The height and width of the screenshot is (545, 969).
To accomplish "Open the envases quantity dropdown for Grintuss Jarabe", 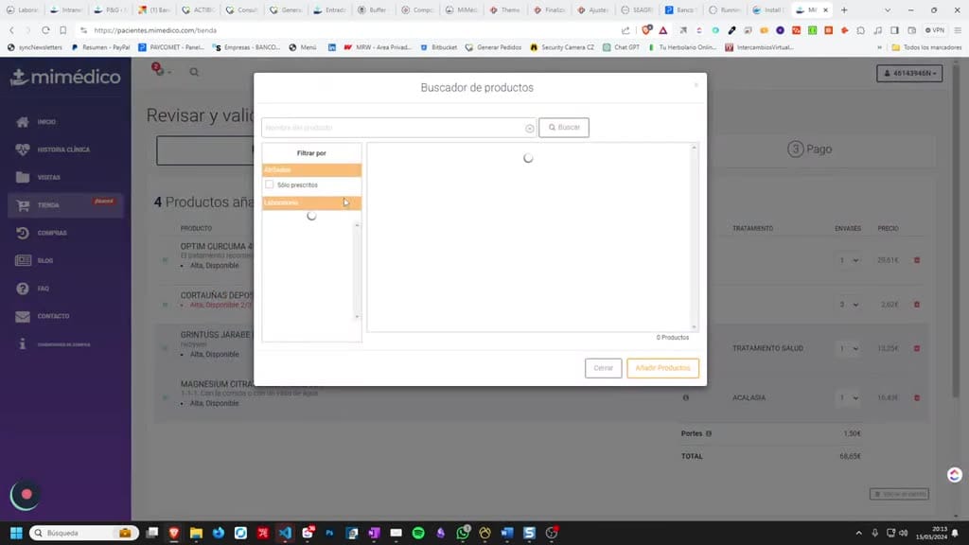I will click(849, 348).
